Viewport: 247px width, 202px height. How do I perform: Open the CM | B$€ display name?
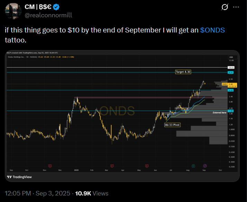(x=38, y=7)
